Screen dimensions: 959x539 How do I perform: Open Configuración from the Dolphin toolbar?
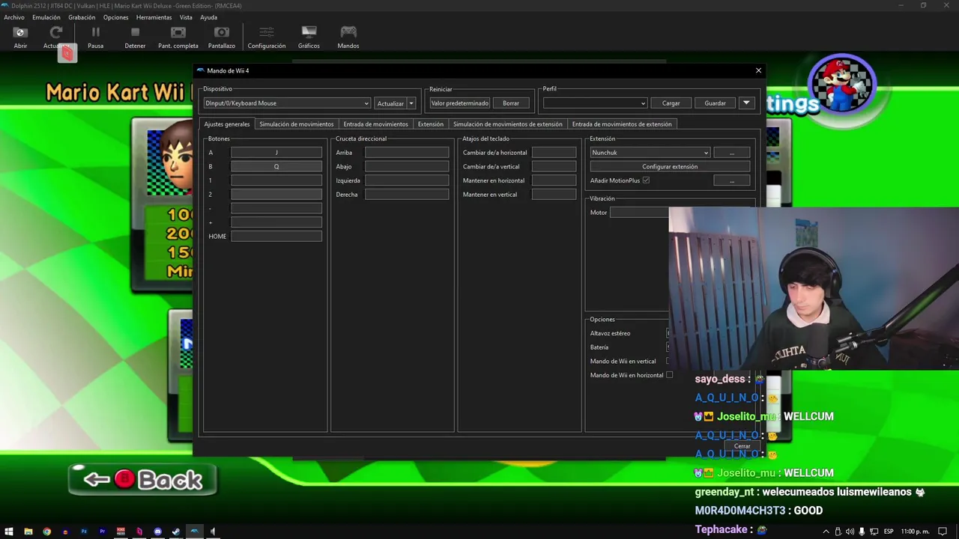point(267,37)
